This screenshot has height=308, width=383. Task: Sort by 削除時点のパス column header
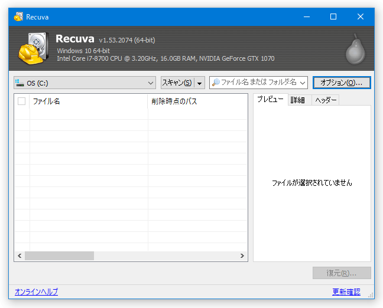[197, 101]
